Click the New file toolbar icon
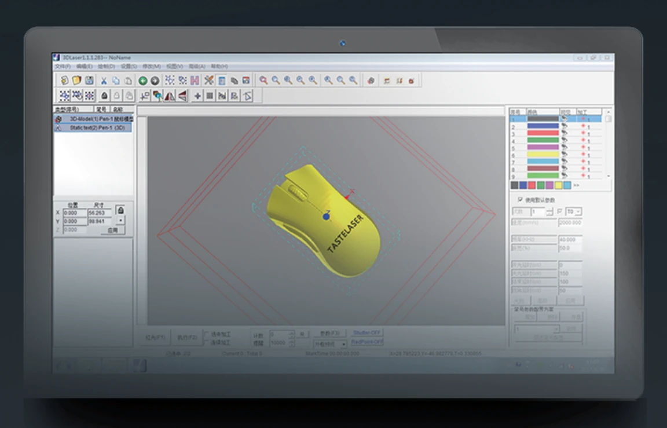 (64, 80)
